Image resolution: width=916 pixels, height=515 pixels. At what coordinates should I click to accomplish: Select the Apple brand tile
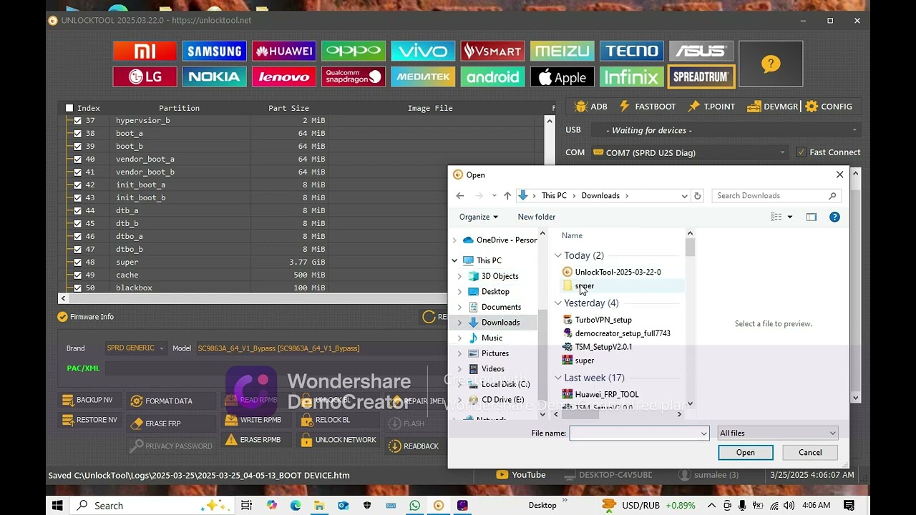(x=562, y=77)
